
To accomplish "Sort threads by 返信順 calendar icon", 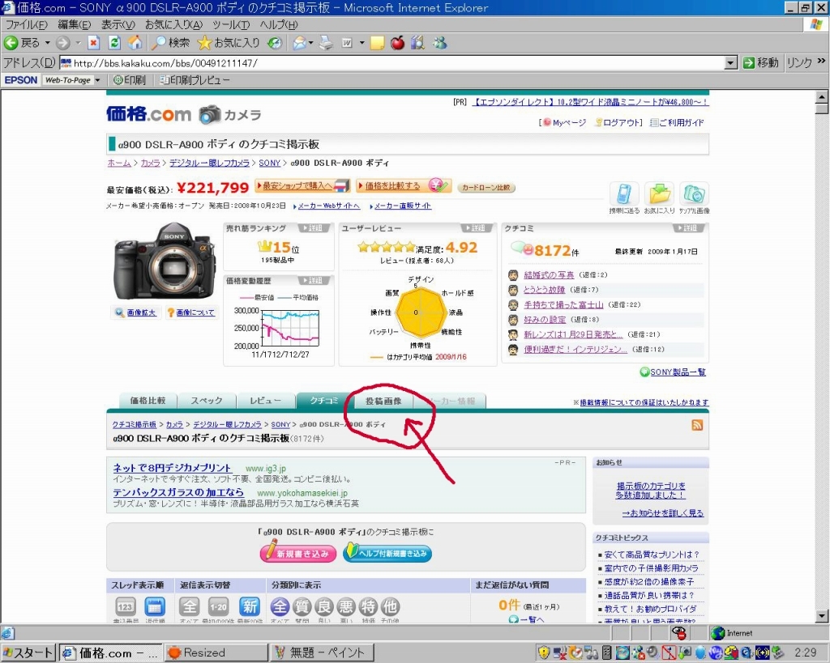I will pyautogui.click(x=155, y=606).
